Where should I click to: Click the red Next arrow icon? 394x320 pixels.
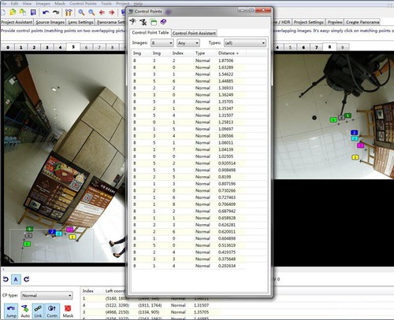tap(112, 13)
